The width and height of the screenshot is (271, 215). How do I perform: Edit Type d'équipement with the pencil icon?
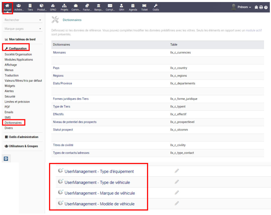point(177,171)
